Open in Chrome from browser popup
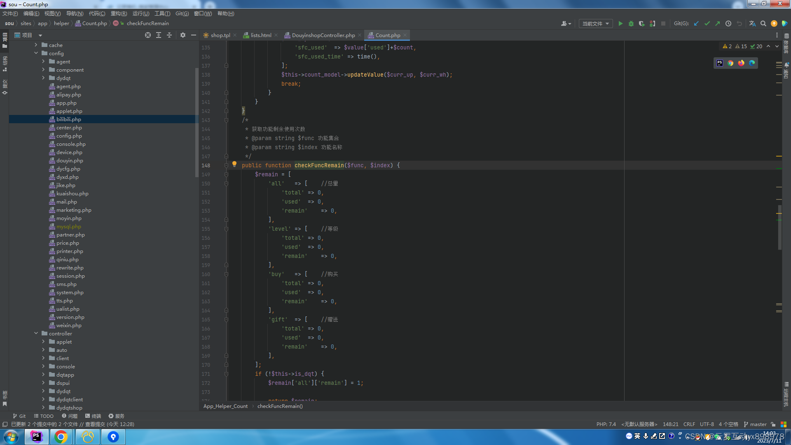 point(730,63)
